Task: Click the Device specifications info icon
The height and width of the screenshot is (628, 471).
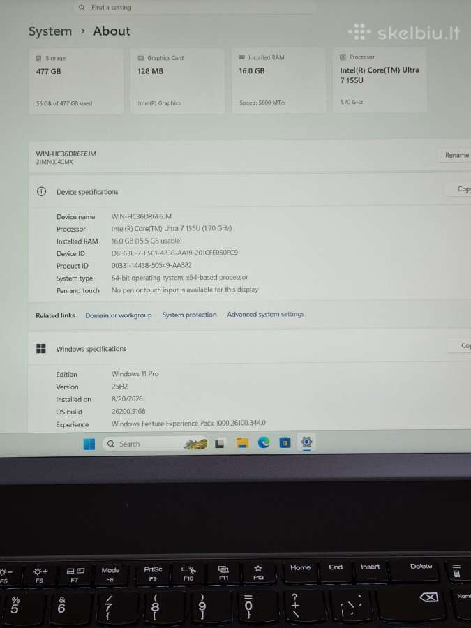Action: [x=41, y=191]
